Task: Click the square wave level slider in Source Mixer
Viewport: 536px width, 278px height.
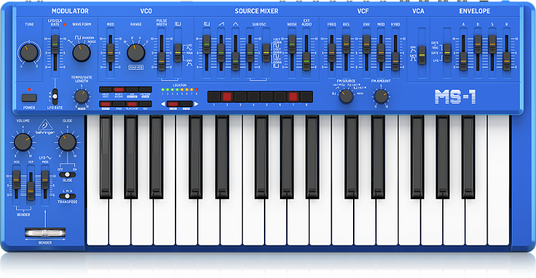Action: click(206, 44)
